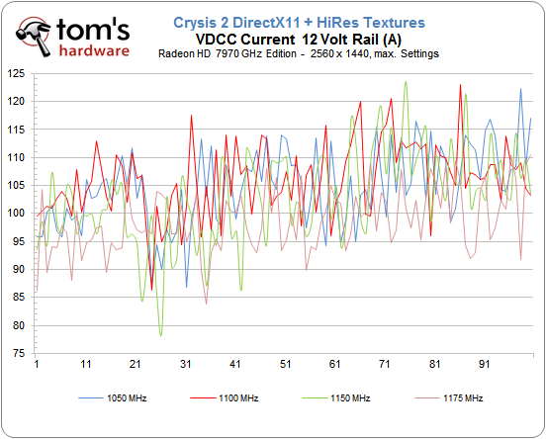Click the x-axis label 81
Viewport: 546px width, 439px height.
[x=435, y=364]
